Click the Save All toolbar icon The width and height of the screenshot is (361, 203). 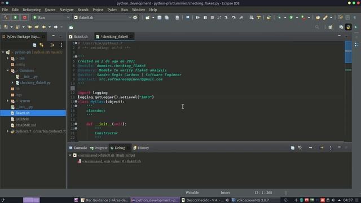pos(166,17)
